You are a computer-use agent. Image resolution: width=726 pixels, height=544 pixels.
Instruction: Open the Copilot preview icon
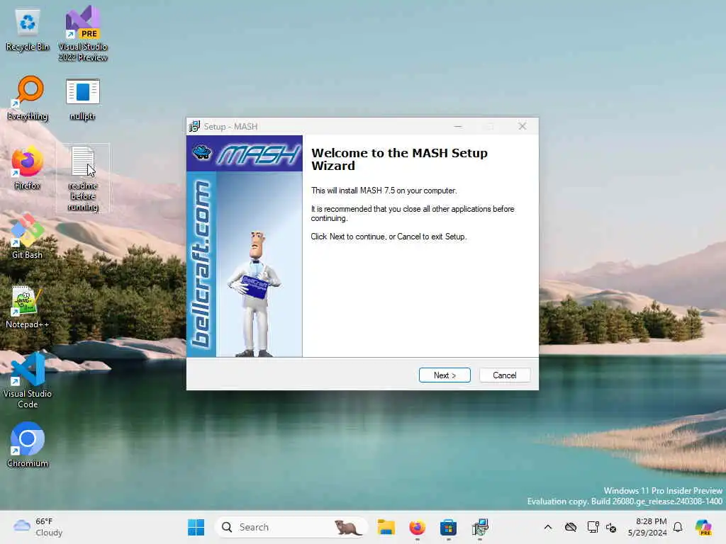click(703, 527)
